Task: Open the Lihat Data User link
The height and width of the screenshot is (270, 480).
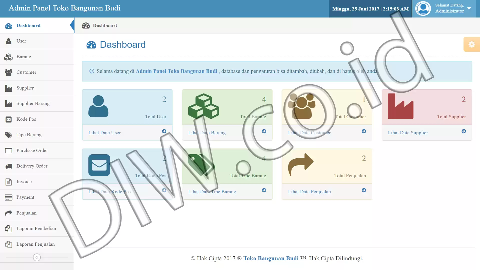Action: coord(104,132)
